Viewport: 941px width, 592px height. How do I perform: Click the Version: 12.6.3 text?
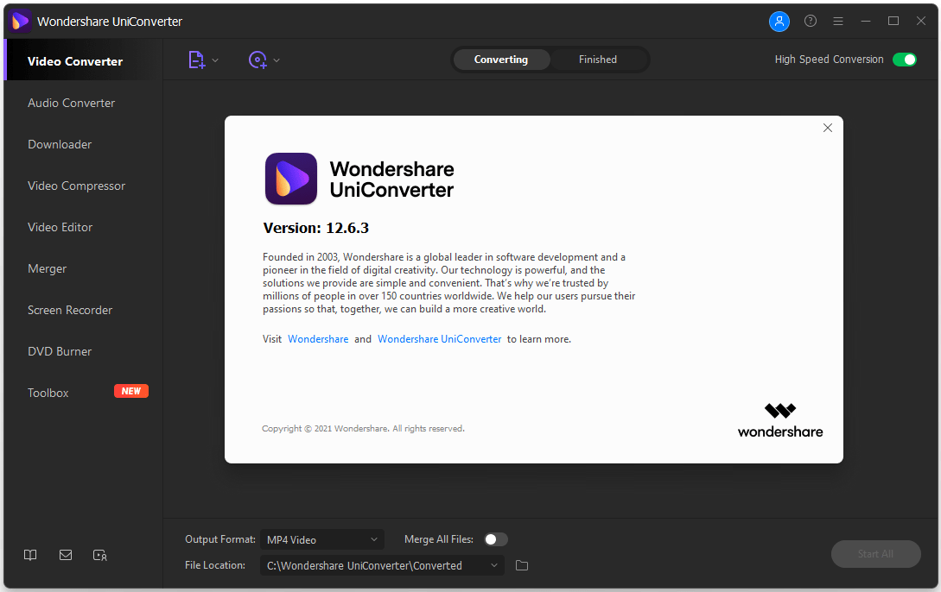[x=315, y=228]
